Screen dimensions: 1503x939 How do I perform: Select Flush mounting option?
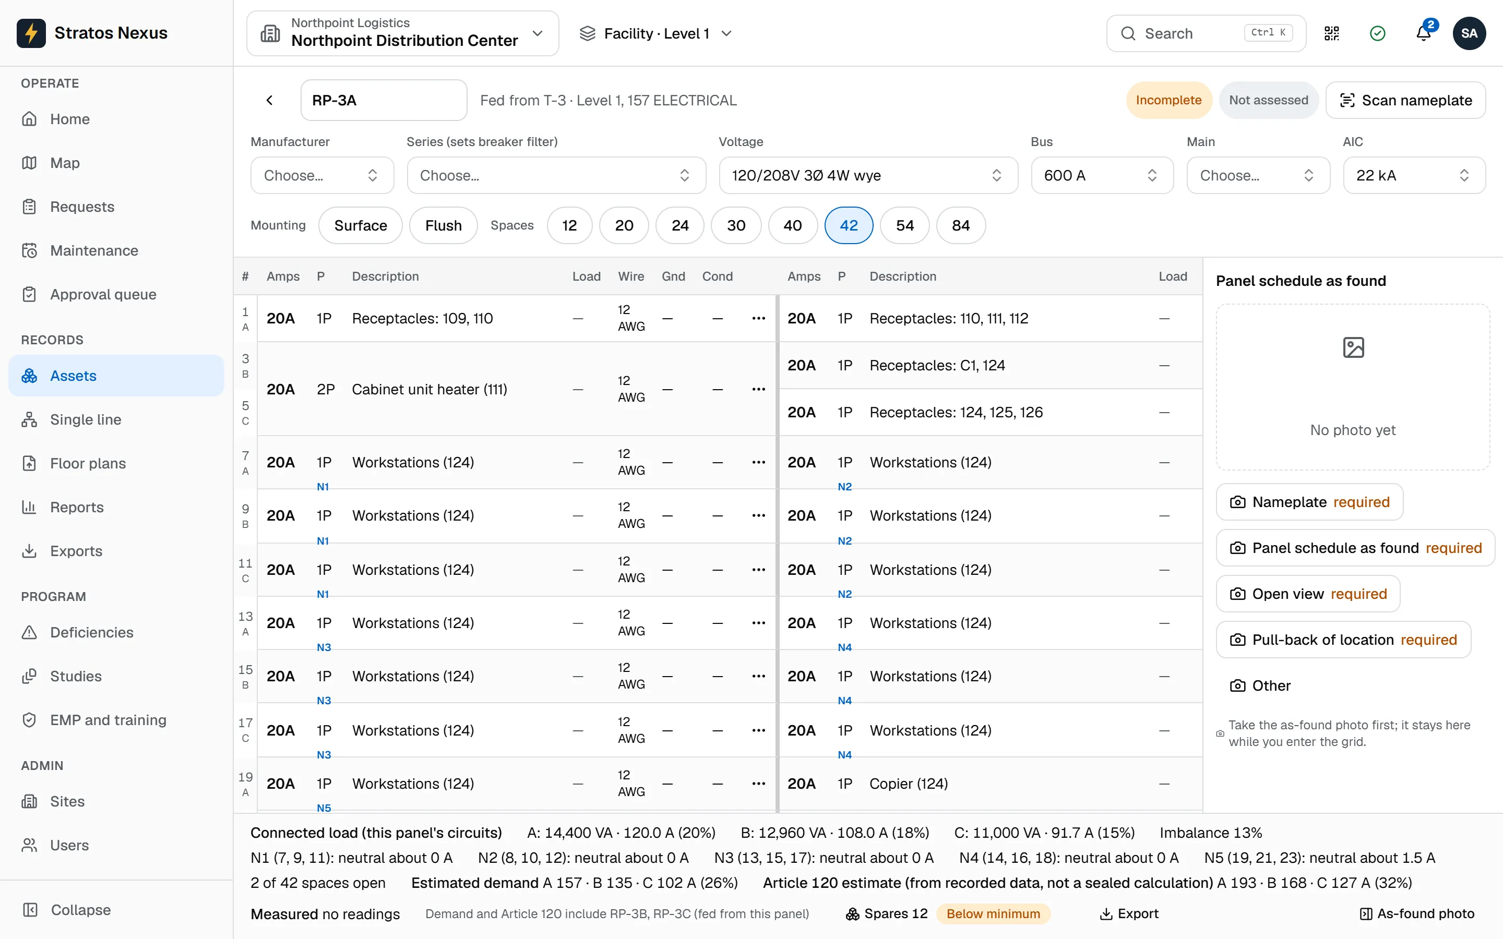444,225
